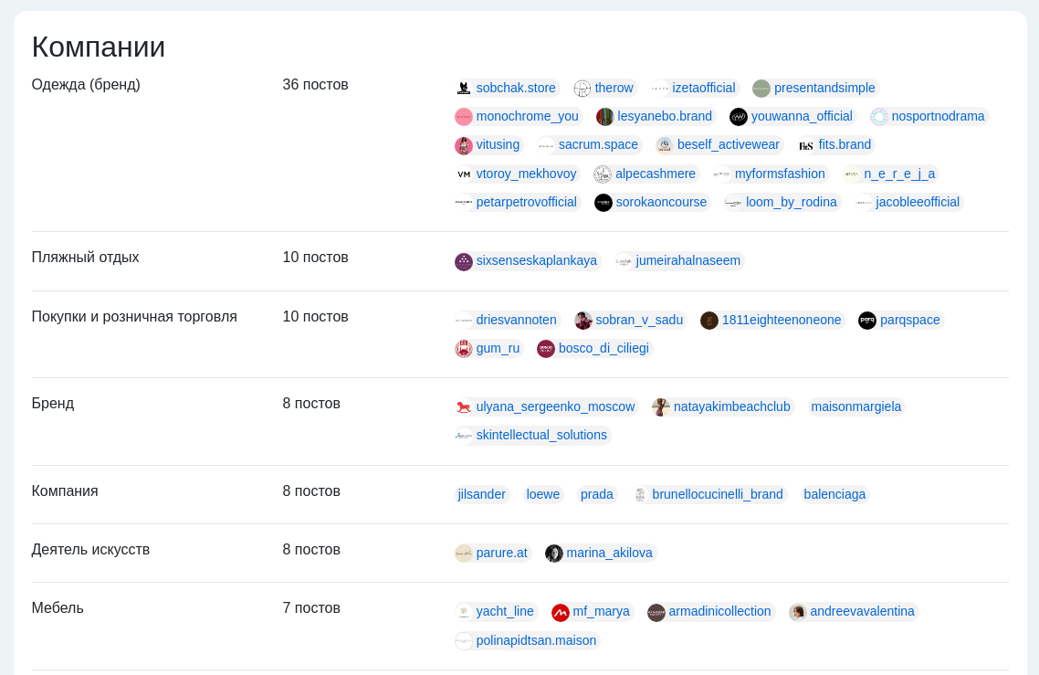Open the maisonmargiela profile link

(856, 406)
